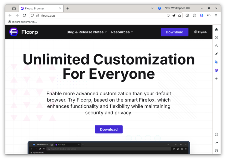Add a new sidebar panel

[x=216, y=78]
